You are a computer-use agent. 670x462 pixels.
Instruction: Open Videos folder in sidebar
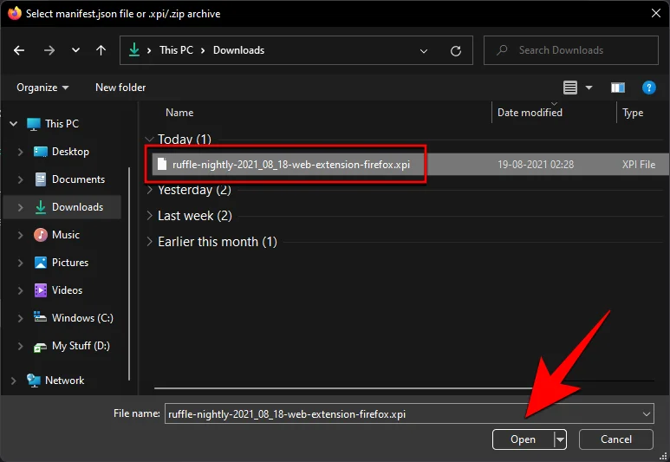[67, 290]
